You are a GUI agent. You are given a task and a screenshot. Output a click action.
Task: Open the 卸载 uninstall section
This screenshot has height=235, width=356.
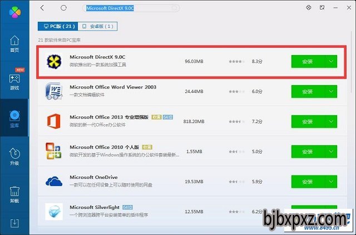pos(14,194)
